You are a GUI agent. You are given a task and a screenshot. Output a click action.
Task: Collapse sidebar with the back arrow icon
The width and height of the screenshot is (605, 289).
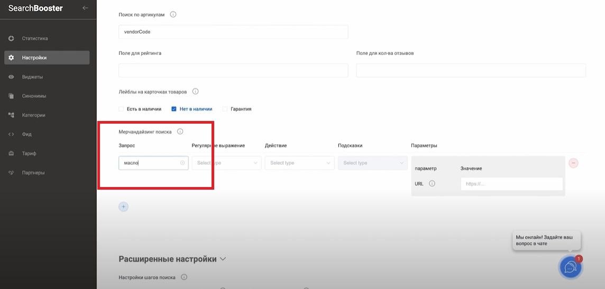(x=85, y=8)
